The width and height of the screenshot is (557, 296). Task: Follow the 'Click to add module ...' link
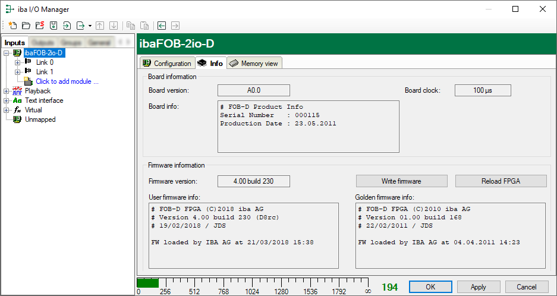coord(67,81)
